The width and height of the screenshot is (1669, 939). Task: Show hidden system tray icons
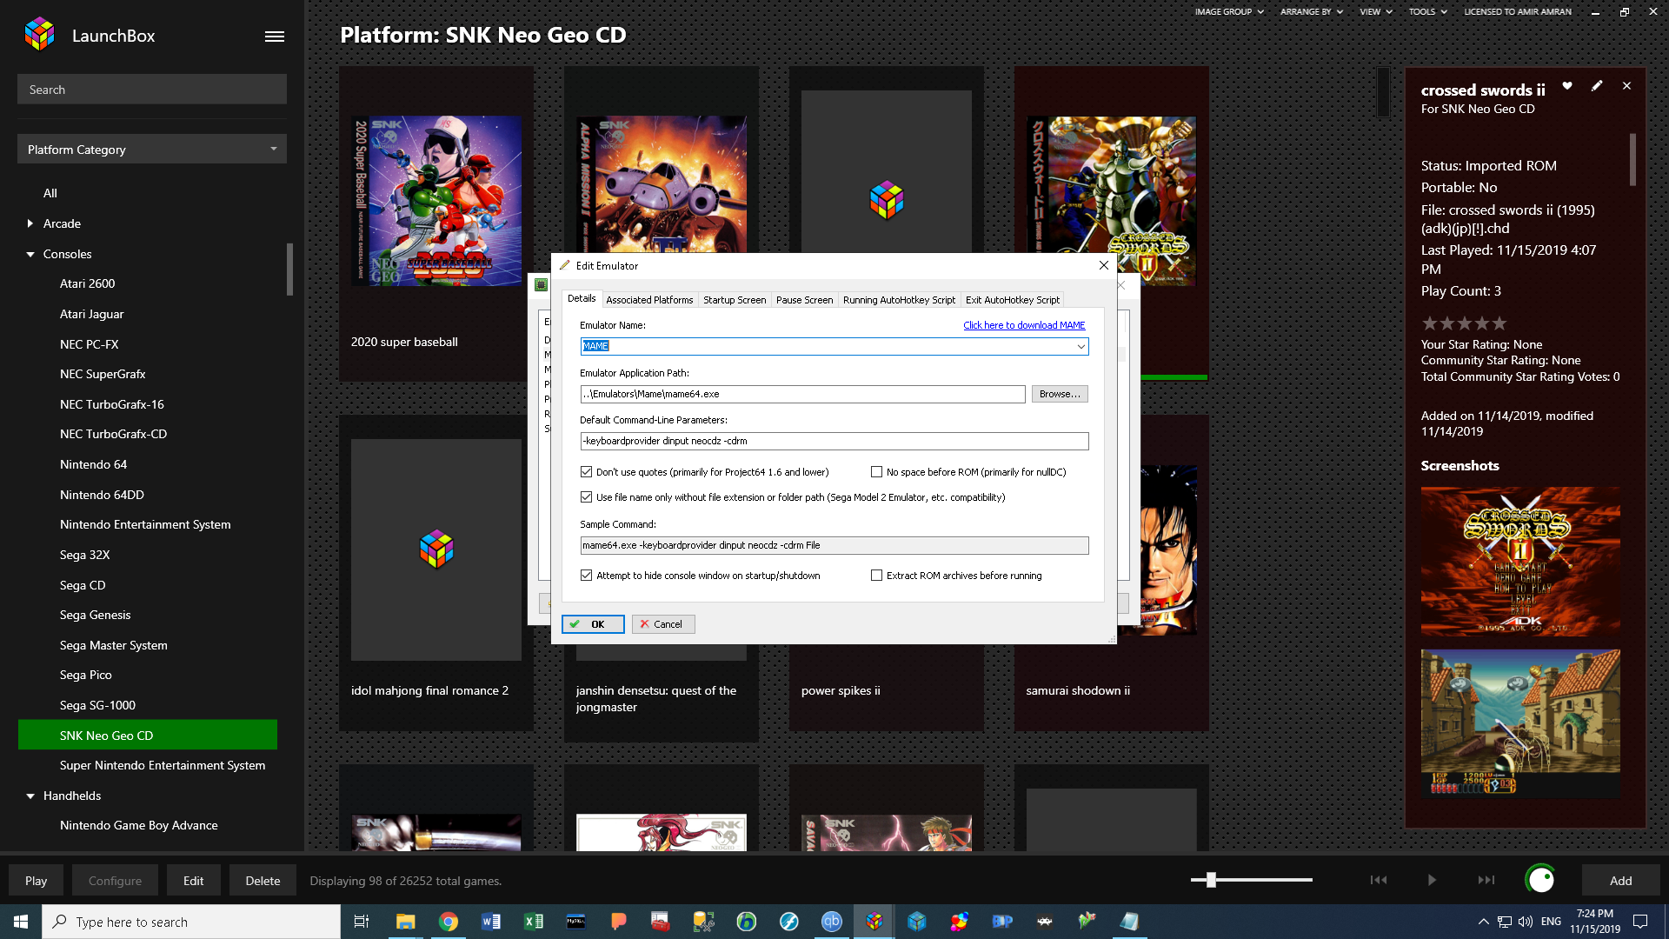coord(1483,922)
